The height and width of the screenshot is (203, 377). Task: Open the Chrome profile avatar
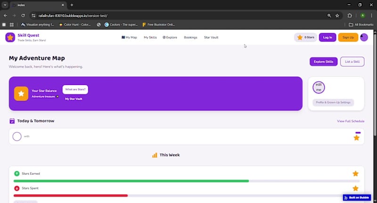pos(362,16)
